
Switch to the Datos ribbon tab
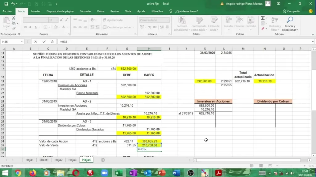point(101,11)
